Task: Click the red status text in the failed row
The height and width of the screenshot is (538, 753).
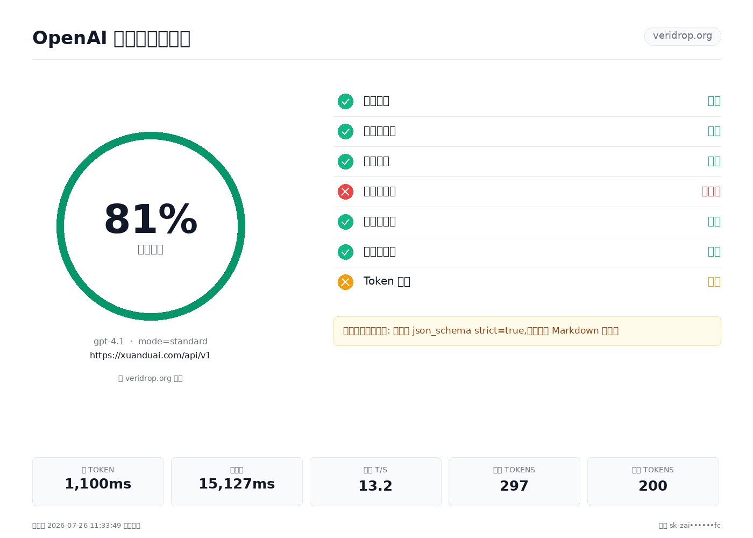Action: [711, 192]
